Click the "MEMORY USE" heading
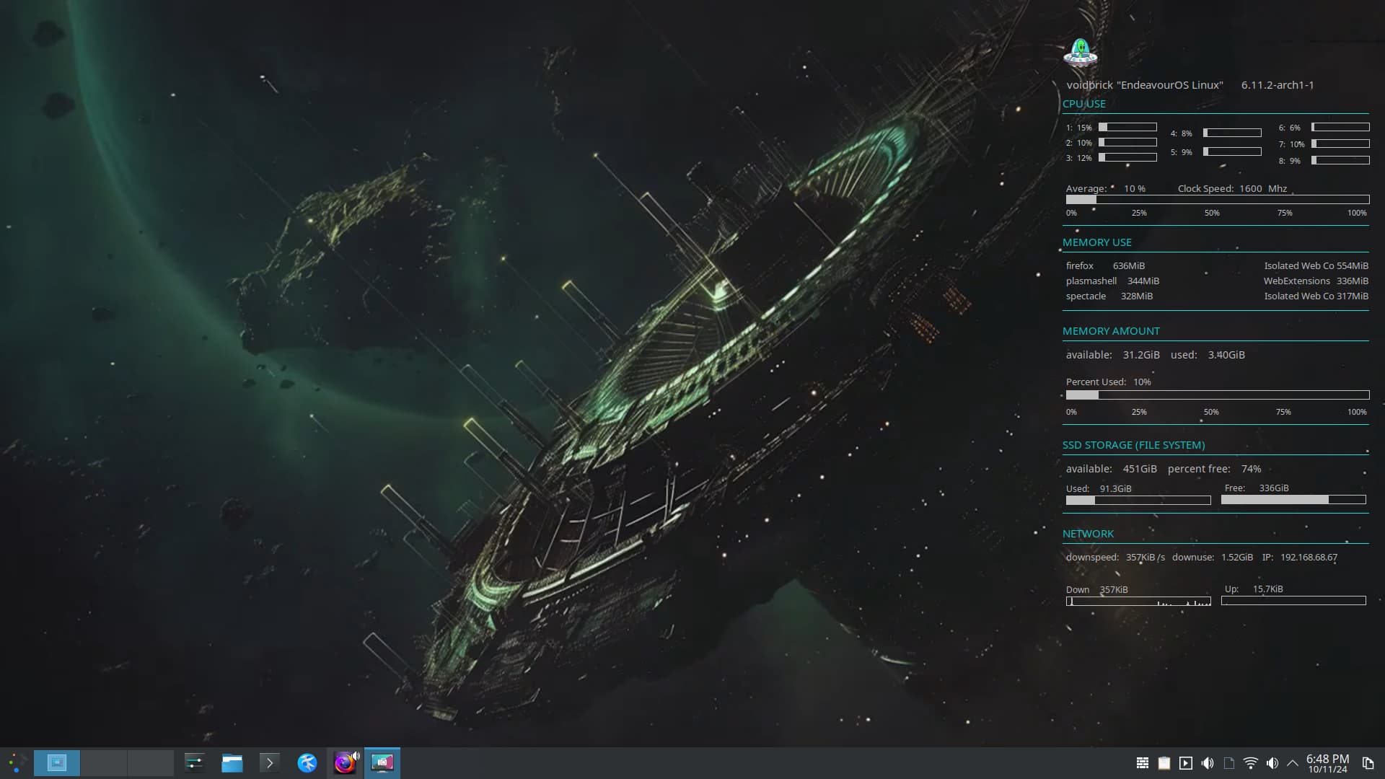The width and height of the screenshot is (1385, 779). click(1096, 242)
